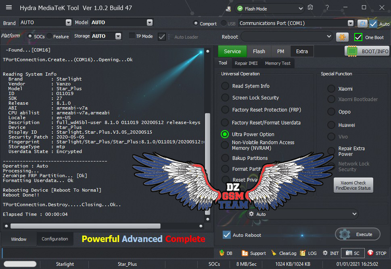Take screenshot with SC camera button
391x269 pixels.
point(353,253)
